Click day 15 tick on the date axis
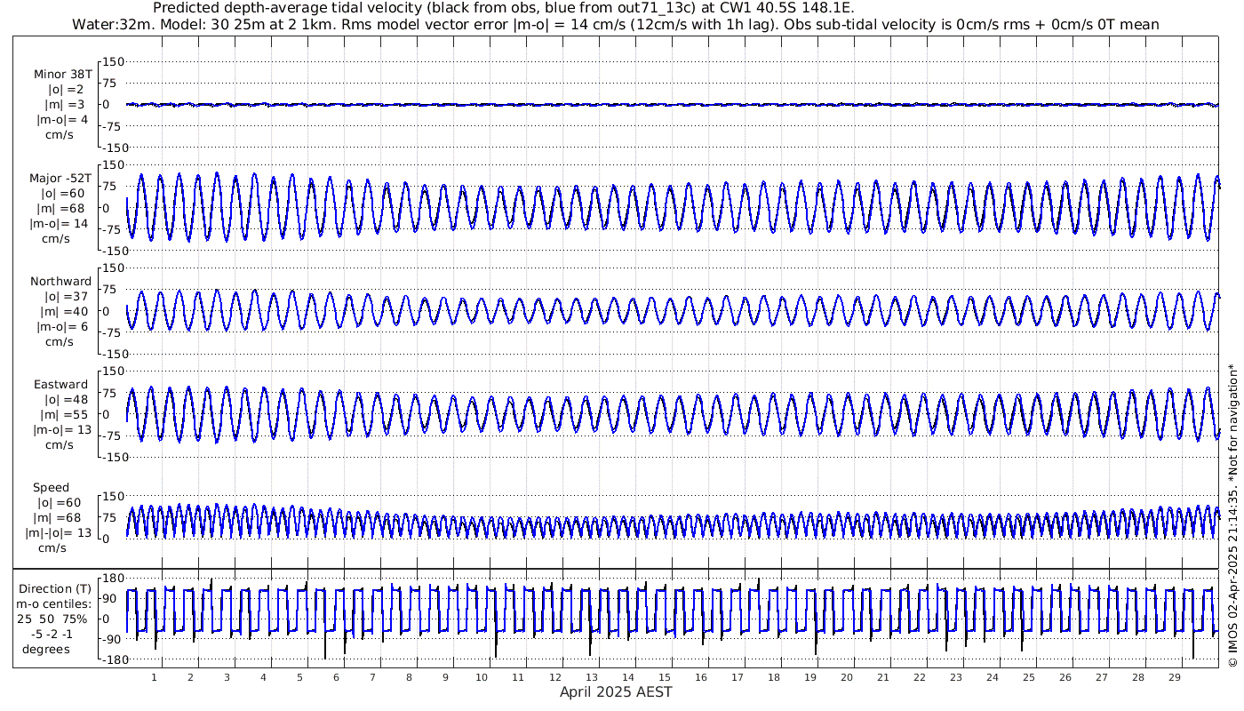The width and height of the screenshot is (1244, 711). (665, 677)
